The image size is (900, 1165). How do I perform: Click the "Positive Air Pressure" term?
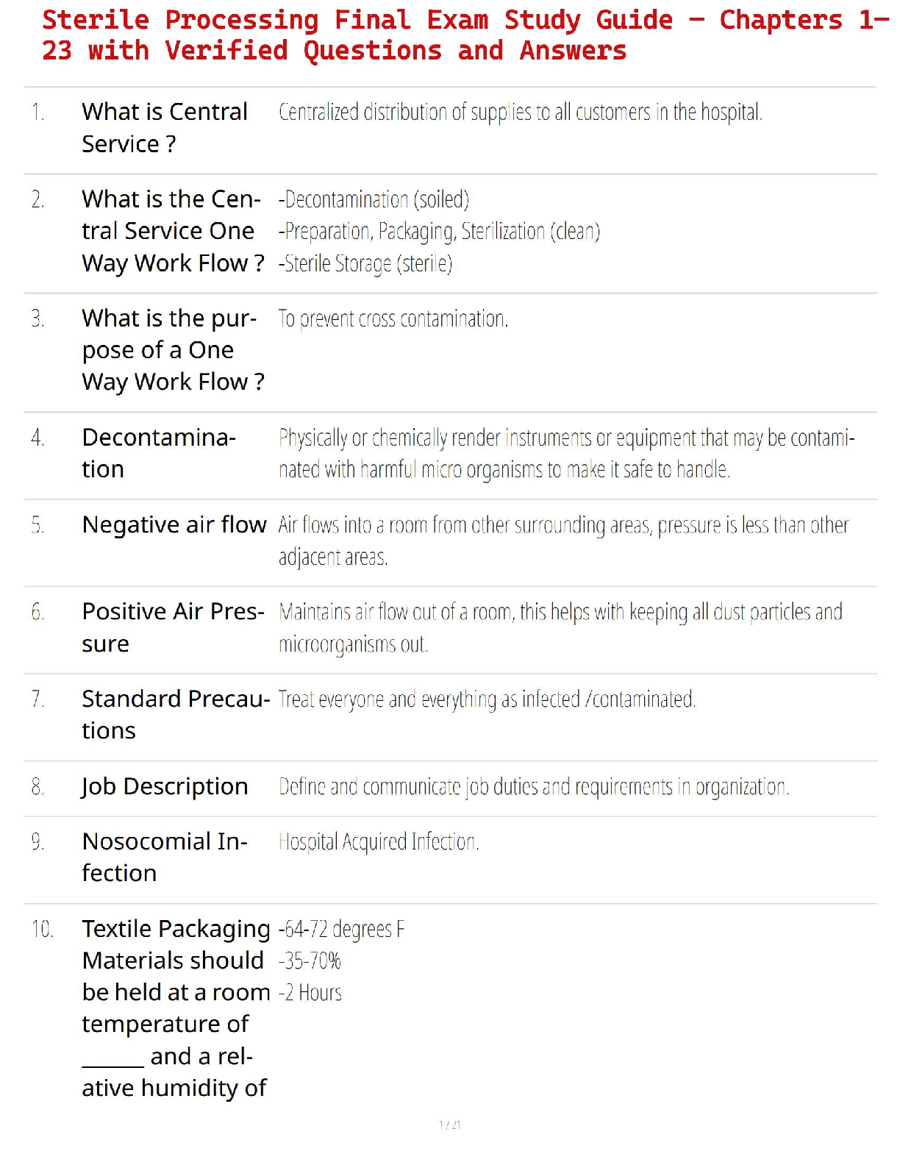coord(173,627)
